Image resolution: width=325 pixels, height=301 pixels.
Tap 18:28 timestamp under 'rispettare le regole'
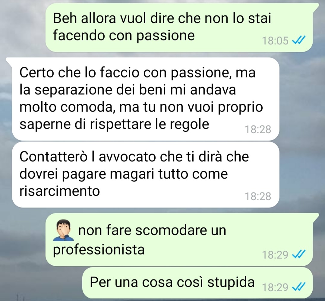tap(258, 129)
